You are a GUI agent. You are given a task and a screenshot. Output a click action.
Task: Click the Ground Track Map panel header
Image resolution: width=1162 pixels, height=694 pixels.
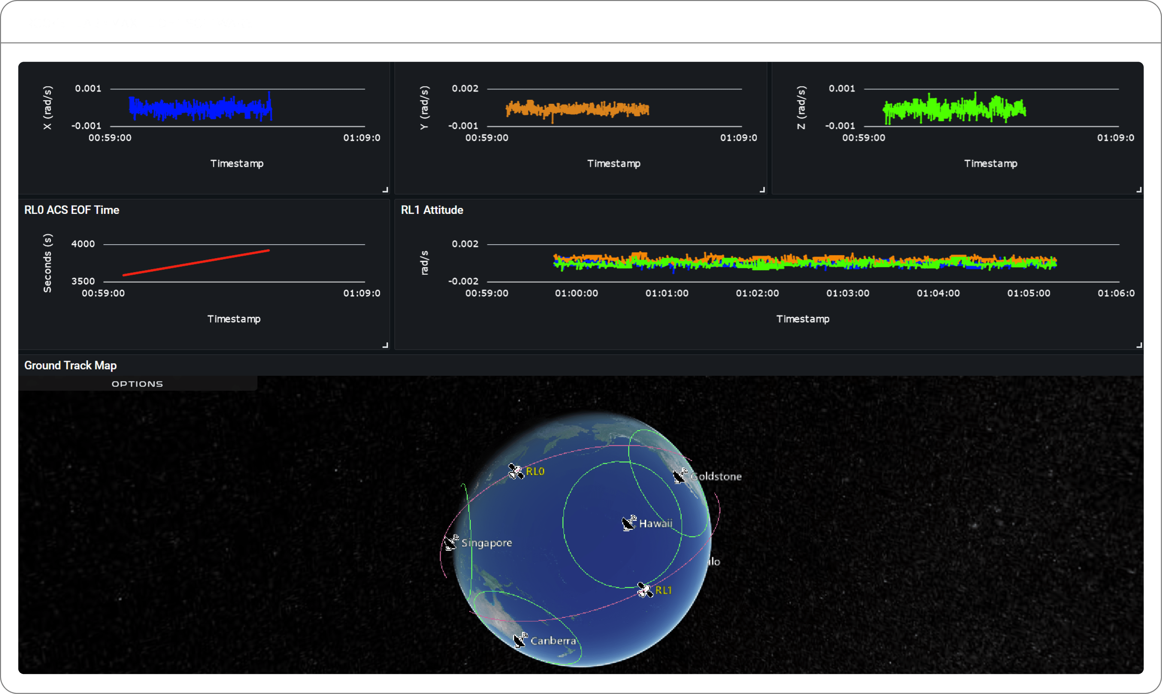point(71,365)
